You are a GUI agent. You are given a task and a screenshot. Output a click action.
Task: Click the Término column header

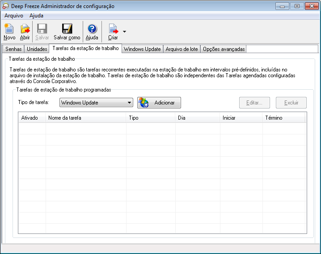[x=284, y=118]
